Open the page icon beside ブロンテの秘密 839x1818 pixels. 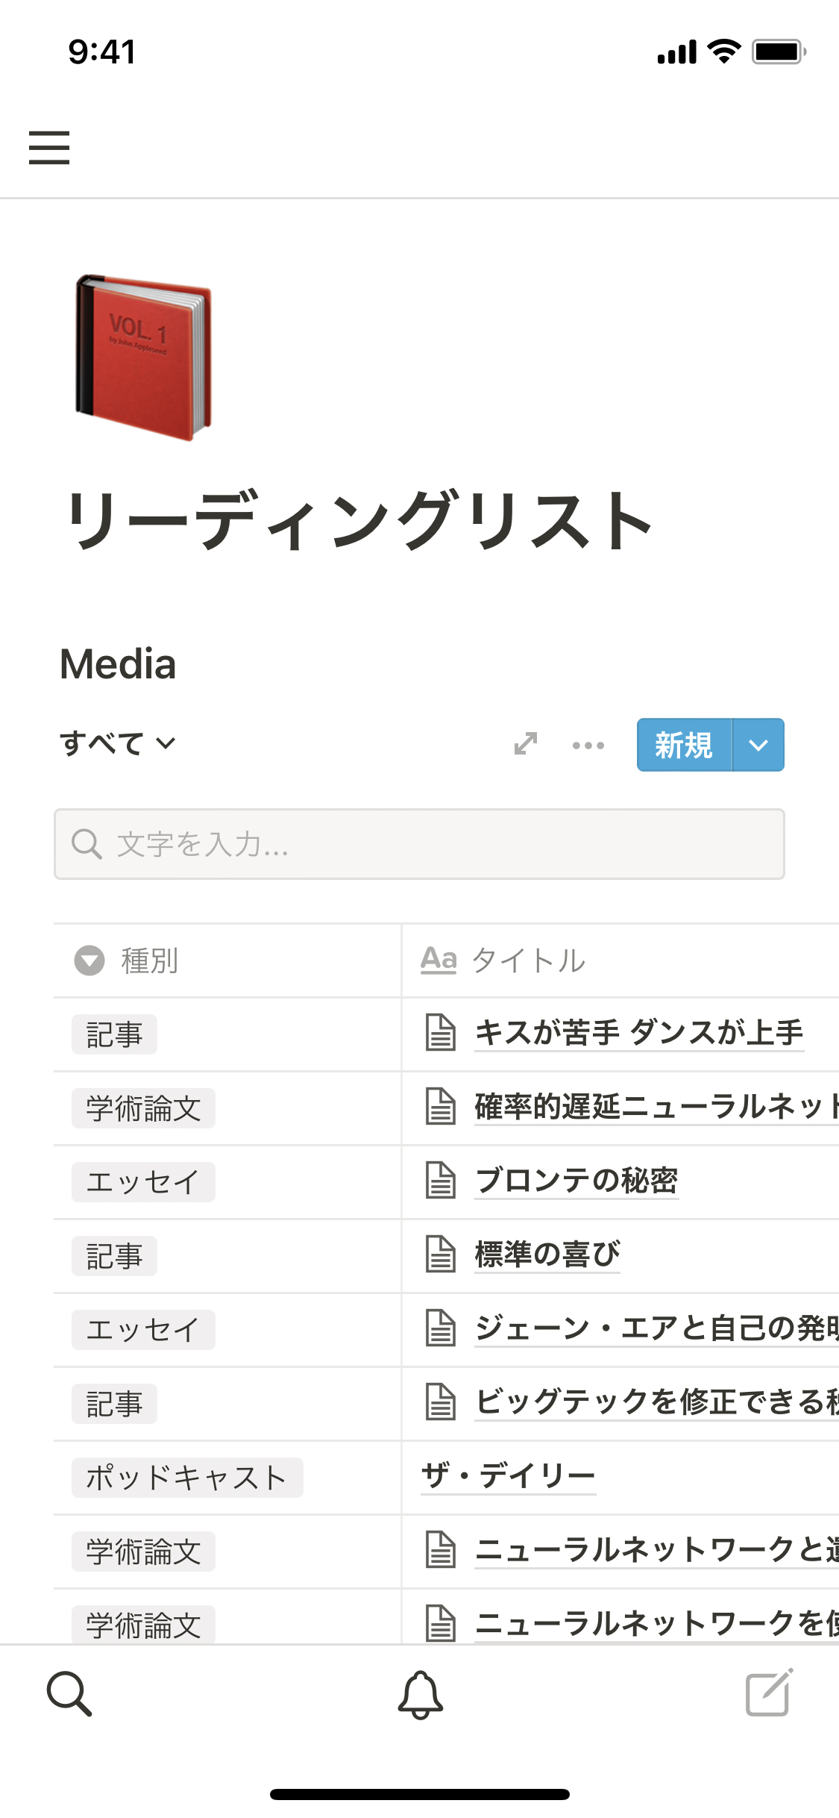coord(441,1181)
